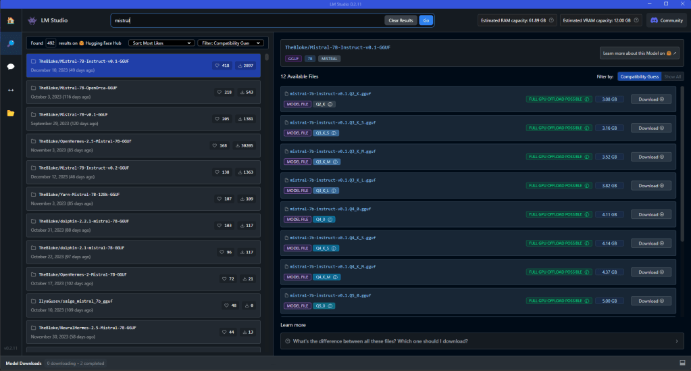Open the AI Chat speech bubble icon
Screen dimensions: 691x371
[10, 66]
